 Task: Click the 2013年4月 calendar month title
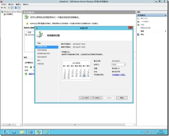(x=76, y=63)
